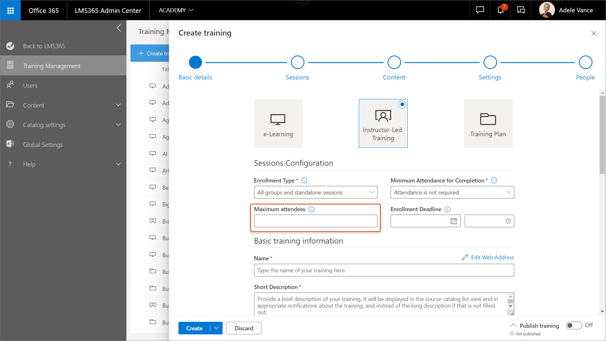Viewport: 606px width, 341px height.
Task: Collapse the left sidebar with arrow icon
Action: coord(119,28)
